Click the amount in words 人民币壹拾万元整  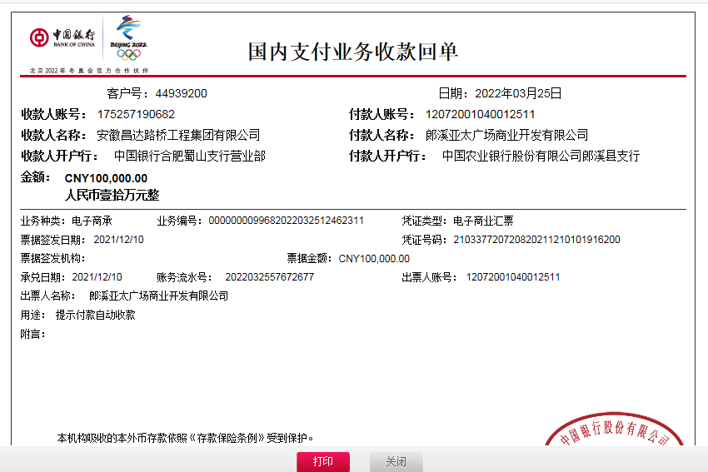pyautogui.click(x=112, y=196)
